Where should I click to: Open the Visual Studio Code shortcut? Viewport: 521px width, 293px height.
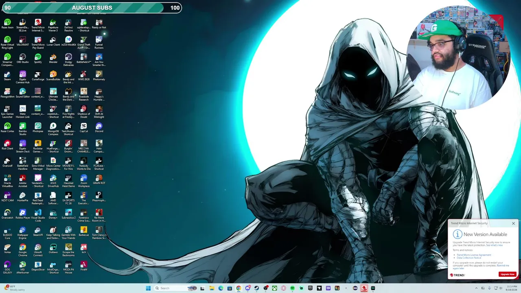coord(38,216)
